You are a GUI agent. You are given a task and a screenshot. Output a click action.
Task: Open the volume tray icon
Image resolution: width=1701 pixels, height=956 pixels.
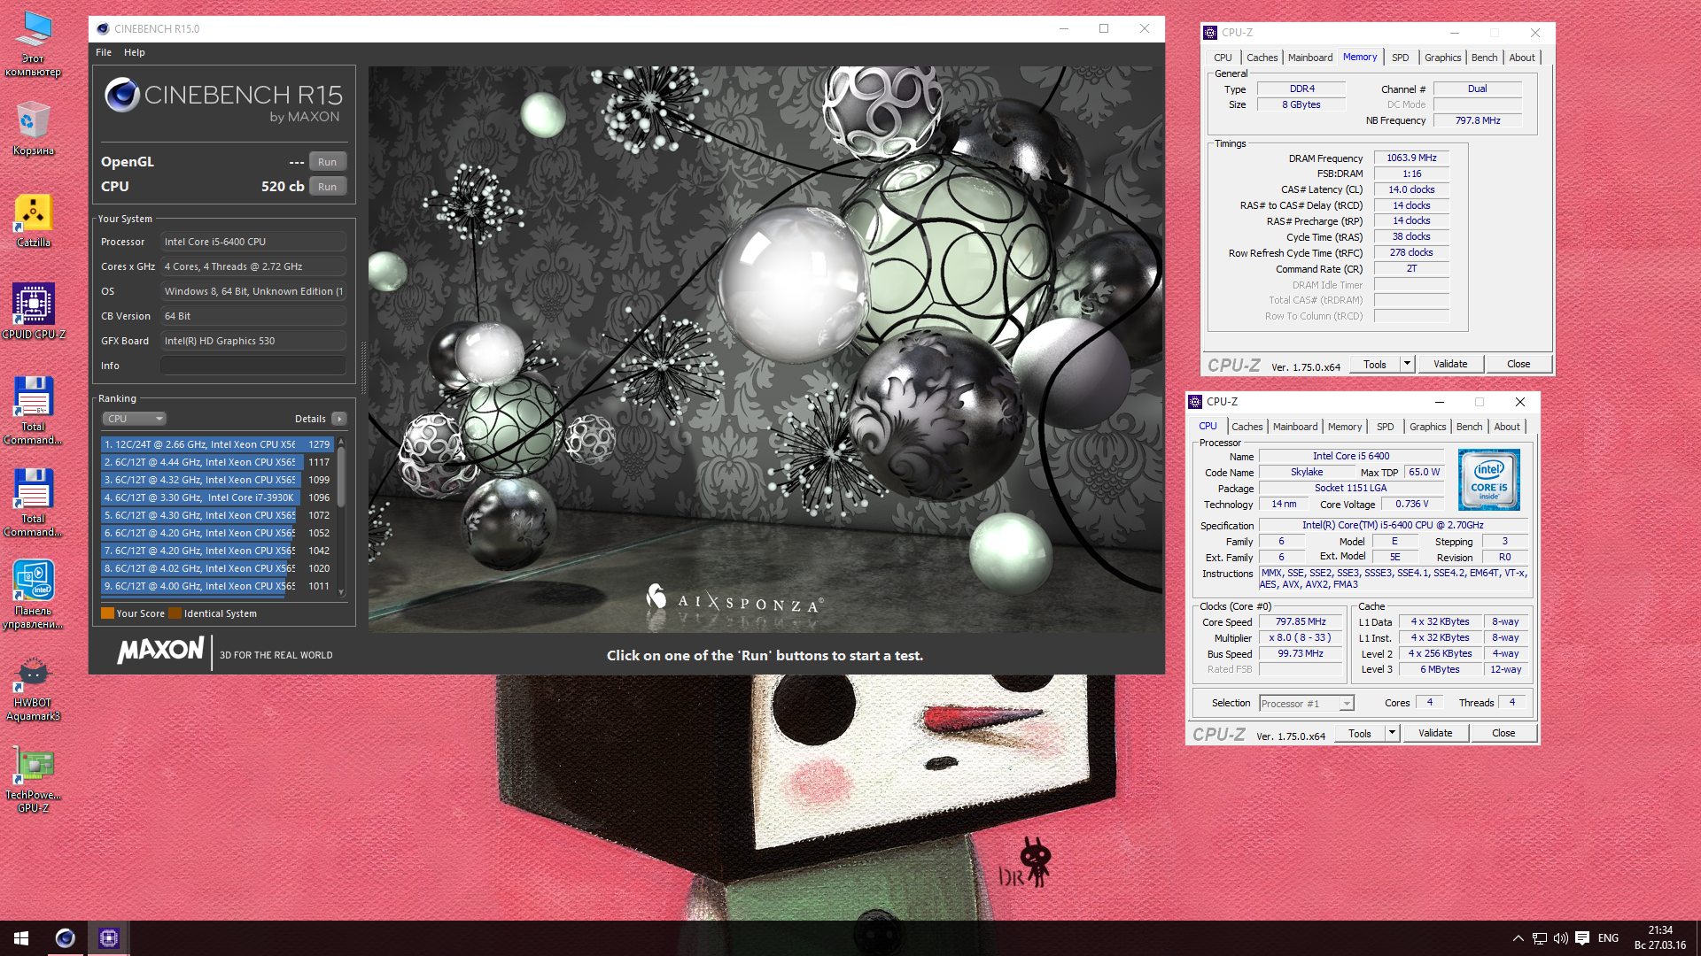1561,938
